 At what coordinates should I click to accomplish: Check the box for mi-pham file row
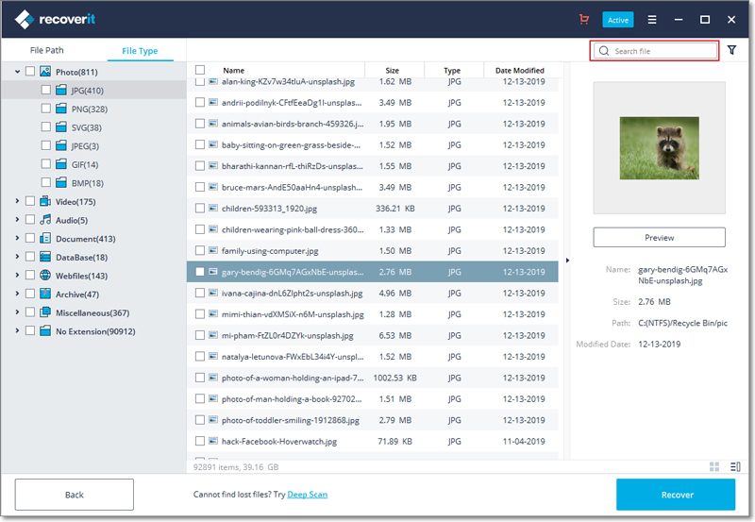[200, 335]
